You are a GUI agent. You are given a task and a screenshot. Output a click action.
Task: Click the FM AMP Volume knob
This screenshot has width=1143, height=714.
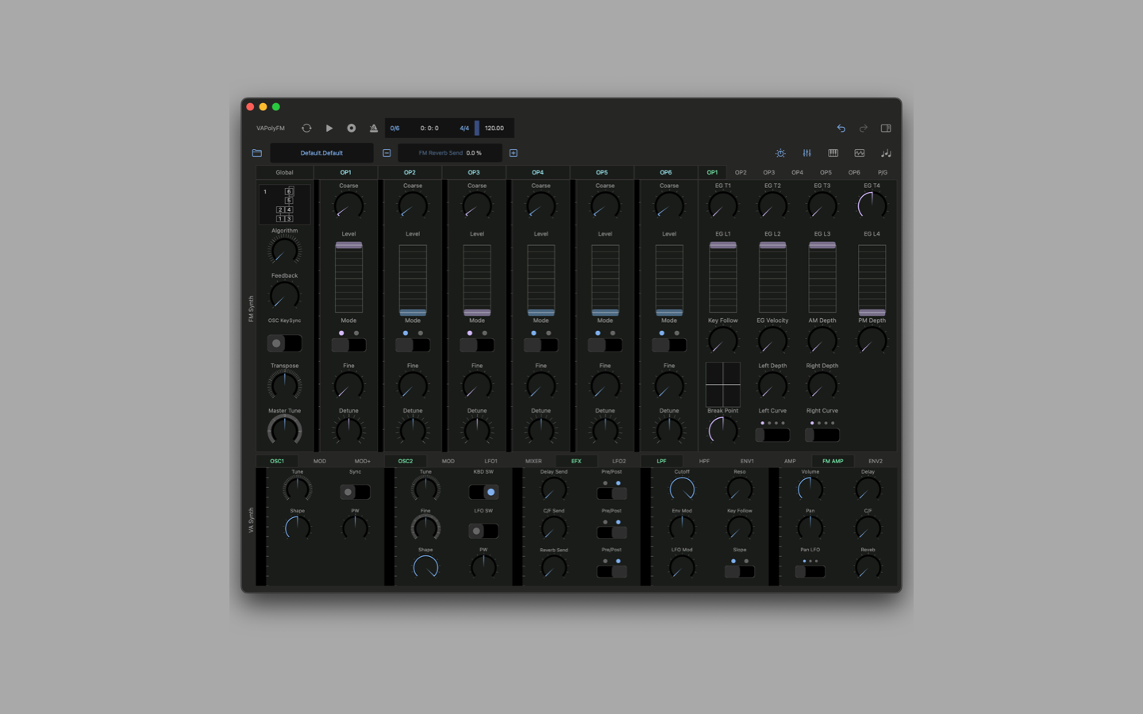[810, 489]
